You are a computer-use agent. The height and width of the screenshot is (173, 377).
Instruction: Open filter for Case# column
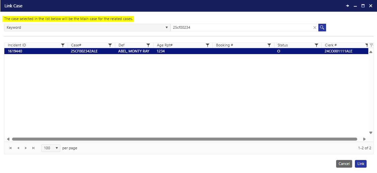click(x=110, y=45)
